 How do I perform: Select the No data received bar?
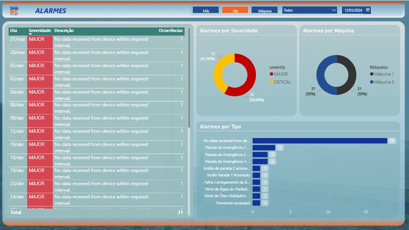tap(320, 141)
